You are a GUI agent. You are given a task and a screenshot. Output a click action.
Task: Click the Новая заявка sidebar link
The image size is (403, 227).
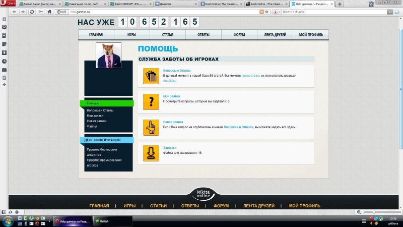(x=96, y=121)
